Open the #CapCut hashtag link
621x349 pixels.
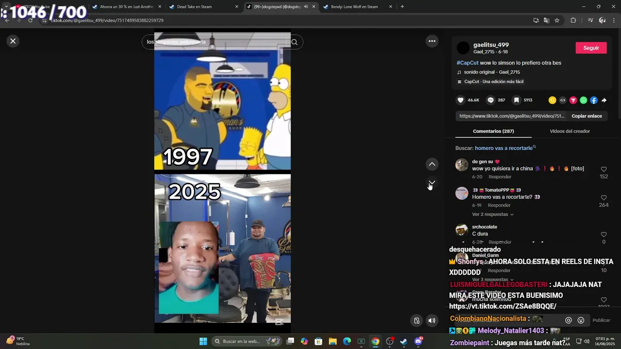tap(467, 63)
